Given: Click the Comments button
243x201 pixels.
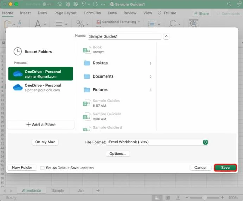Looking at the screenshot, I should click(228, 14).
